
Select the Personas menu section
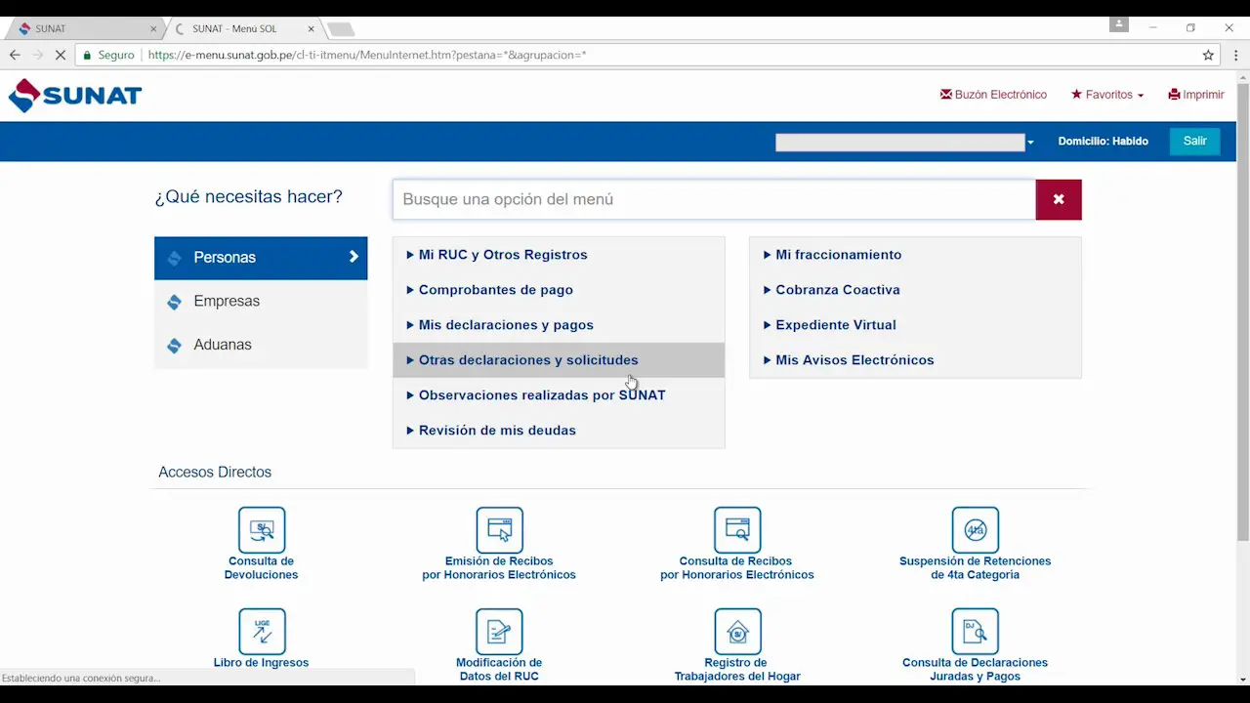click(x=261, y=258)
